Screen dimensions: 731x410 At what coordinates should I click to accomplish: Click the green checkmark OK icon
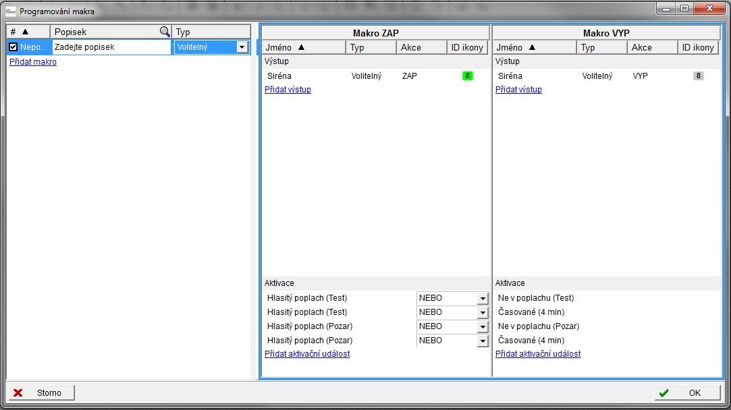[x=664, y=392]
